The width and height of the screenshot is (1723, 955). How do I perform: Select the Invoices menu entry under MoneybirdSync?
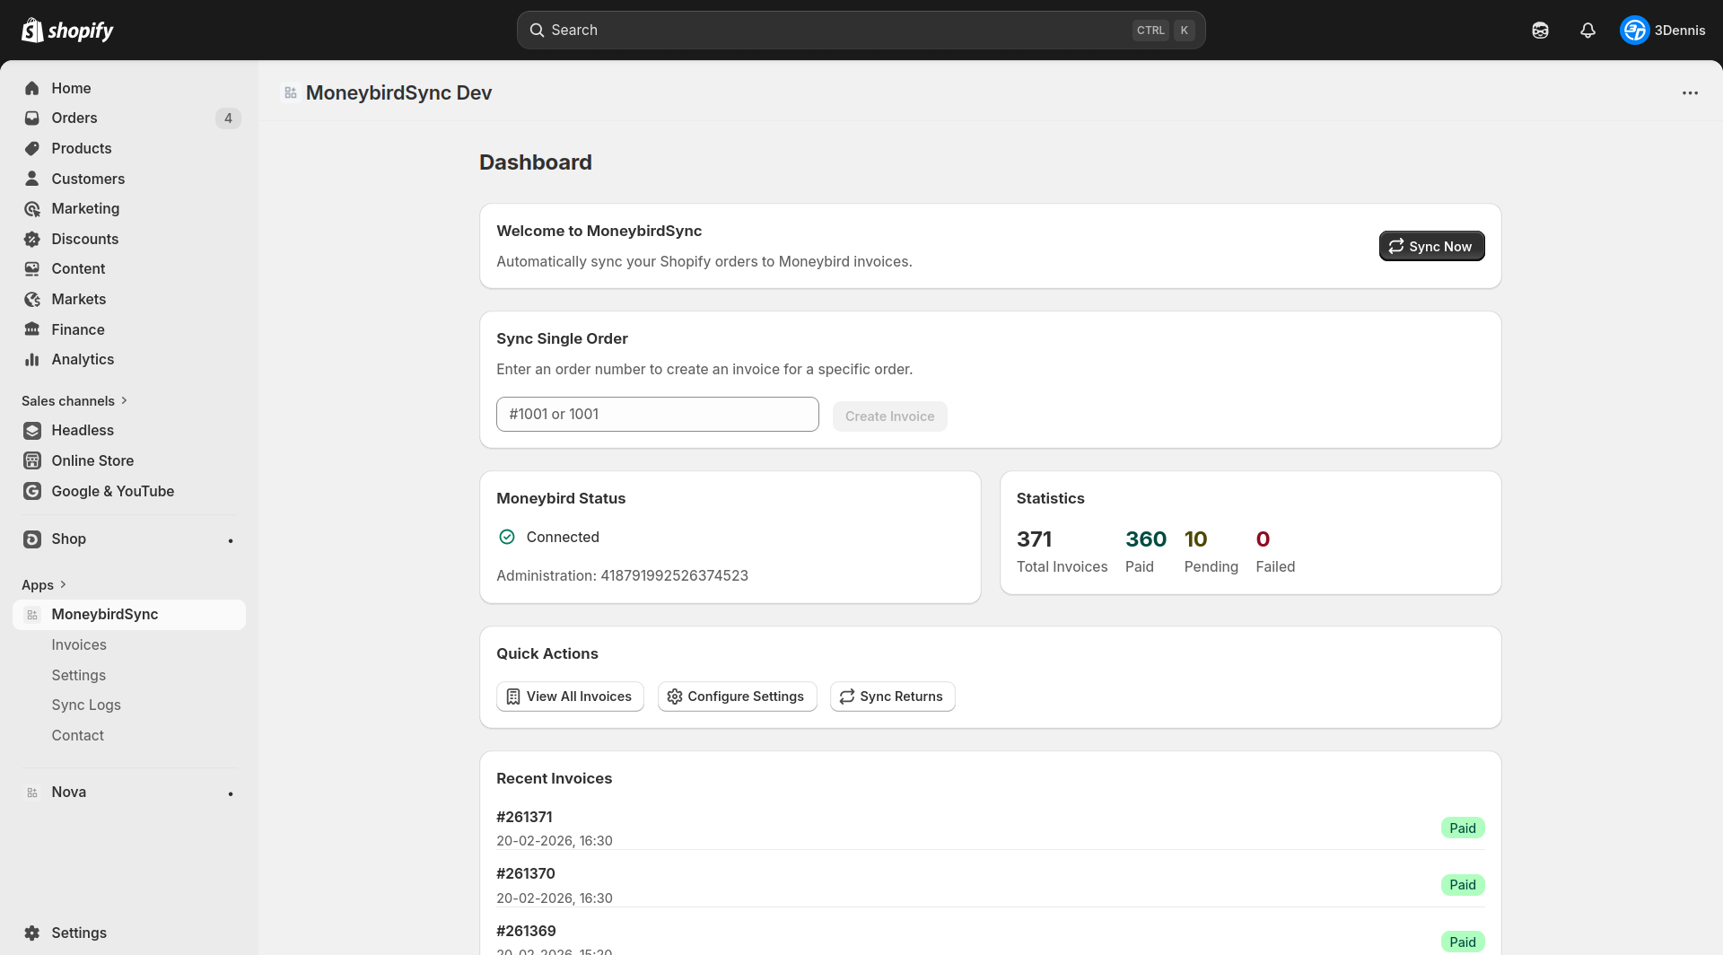78,644
